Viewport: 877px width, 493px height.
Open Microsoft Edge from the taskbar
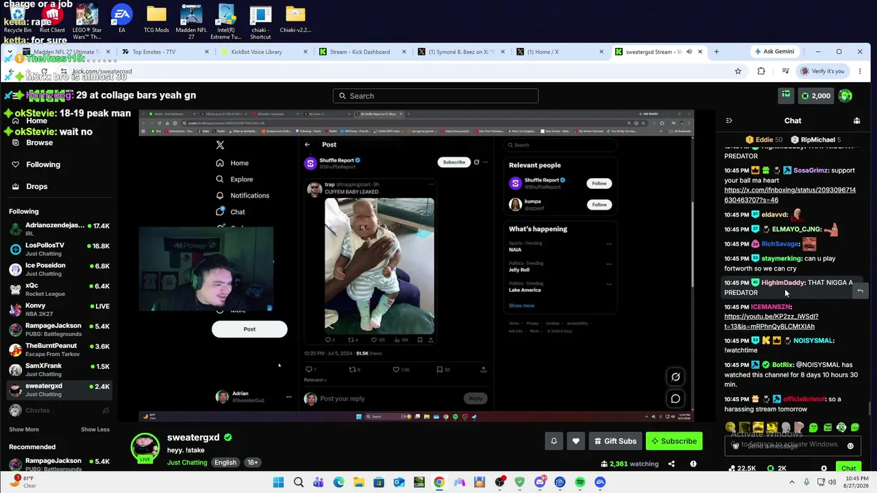point(338,482)
